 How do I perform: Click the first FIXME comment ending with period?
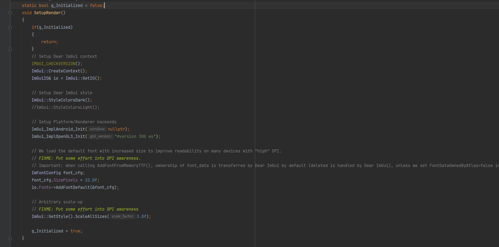[86, 158]
